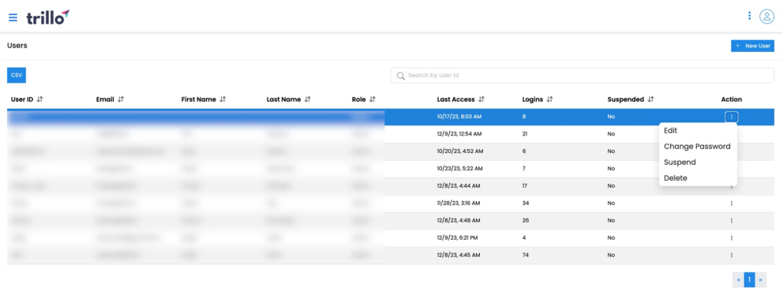Click the Suspended header label
Screen dimensions: 783x291
coord(626,99)
